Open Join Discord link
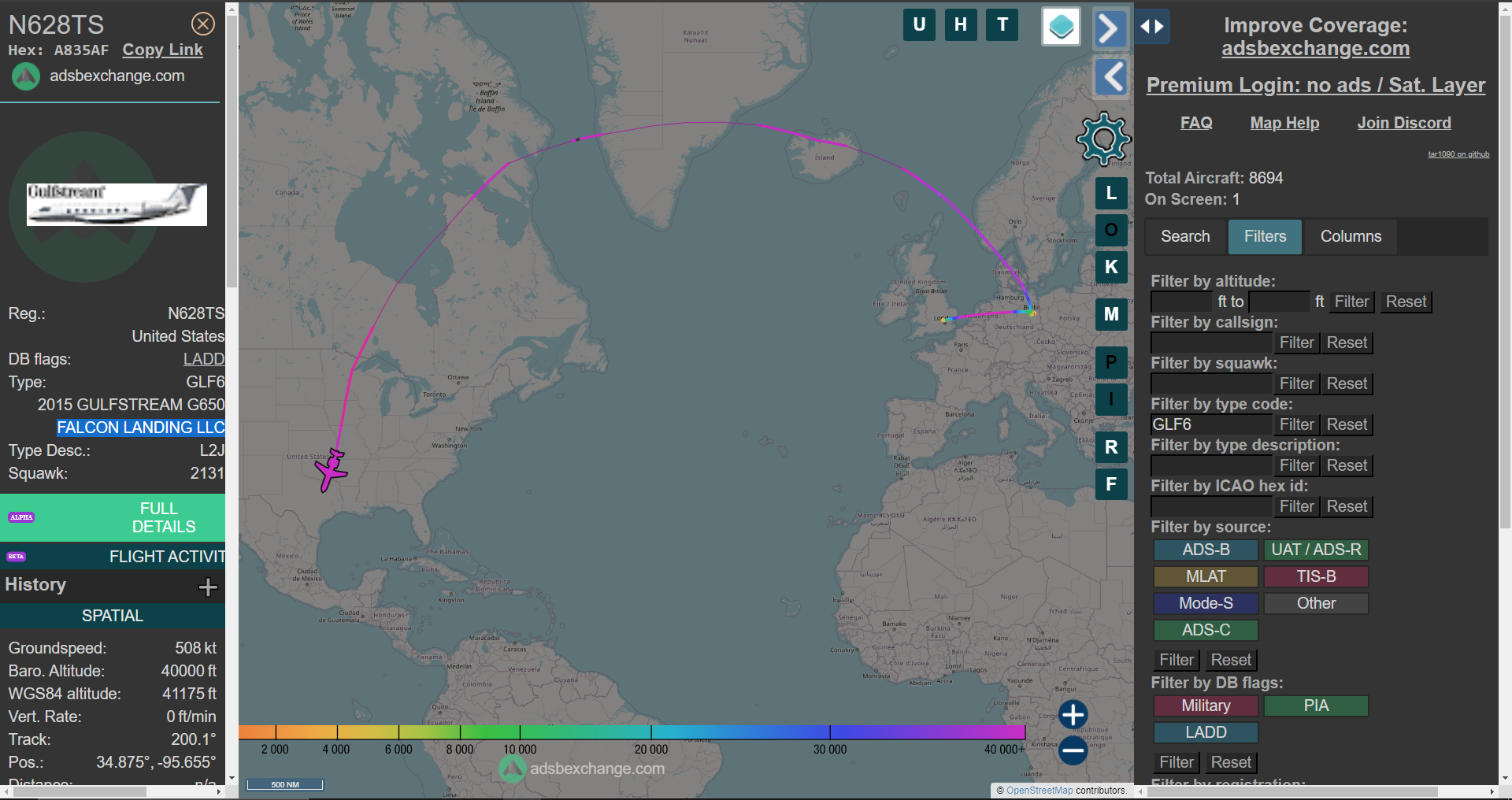Screen dimensions: 1512x800 coord(1404,123)
